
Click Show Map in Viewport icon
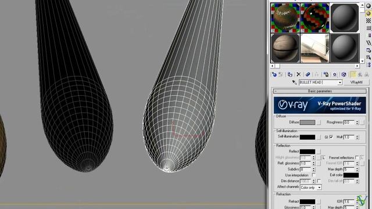[x=344, y=74]
